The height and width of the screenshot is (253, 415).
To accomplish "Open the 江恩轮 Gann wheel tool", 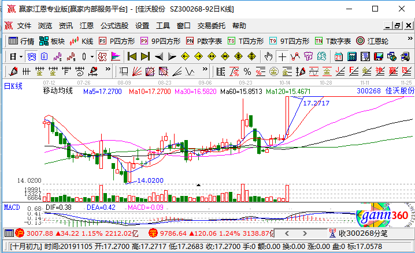I will click(x=372, y=41).
